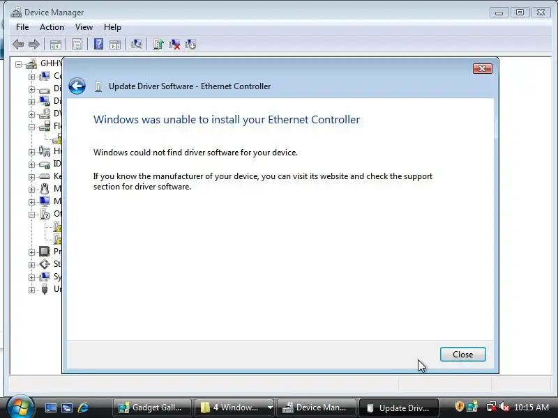This screenshot has width=558, height=418.
Task: Expand the Processors category node
Action: tap(31, 252)
